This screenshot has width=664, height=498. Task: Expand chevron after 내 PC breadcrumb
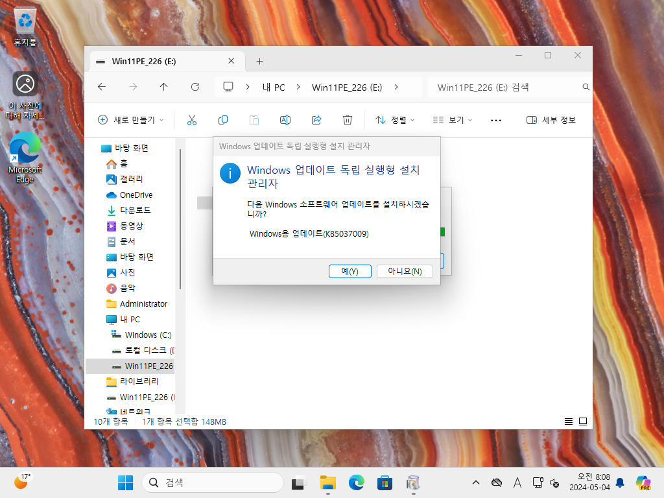(298, 88)
